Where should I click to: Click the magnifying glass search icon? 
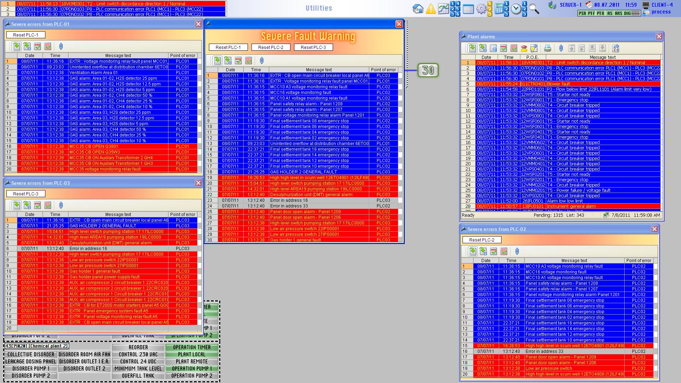534,9
